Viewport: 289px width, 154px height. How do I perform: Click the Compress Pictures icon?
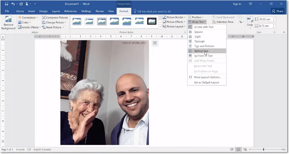coord(44,18)
